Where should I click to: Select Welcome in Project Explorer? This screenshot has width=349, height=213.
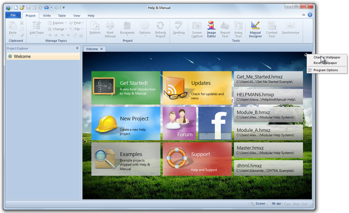(x=43, y=57)
